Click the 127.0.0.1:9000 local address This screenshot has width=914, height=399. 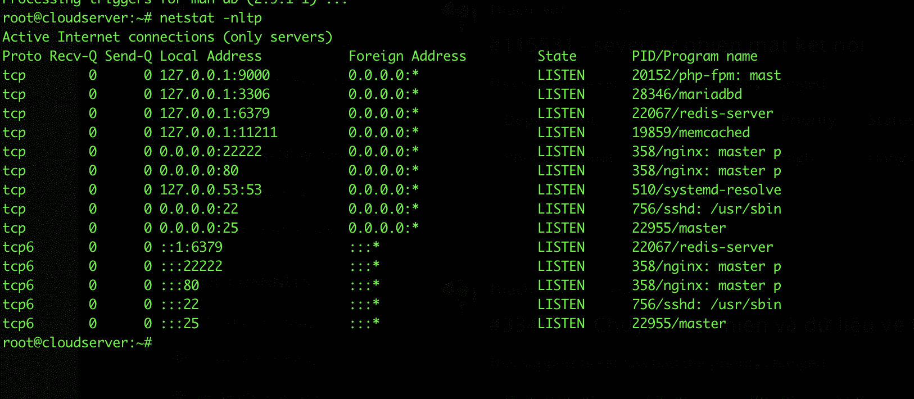pyautogui.click(x=214, y=75)
